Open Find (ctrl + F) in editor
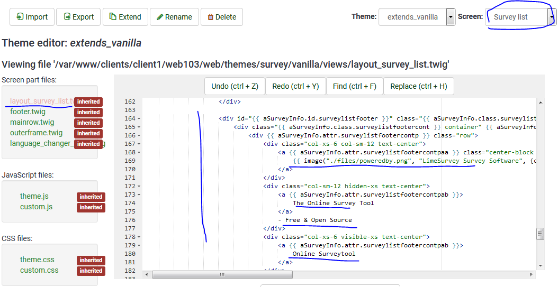The height and width of the screenshot is (287, 558). 354,86
